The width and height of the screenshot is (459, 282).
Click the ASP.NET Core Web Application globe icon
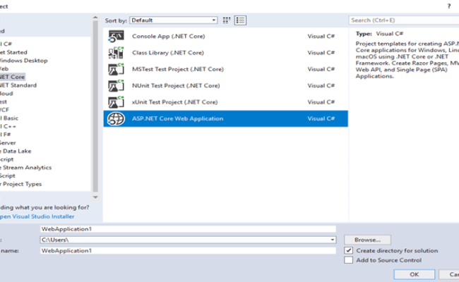117,118
